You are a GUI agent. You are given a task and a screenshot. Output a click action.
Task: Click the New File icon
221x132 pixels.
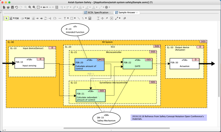pyautogui.click(x=4, y=7)
